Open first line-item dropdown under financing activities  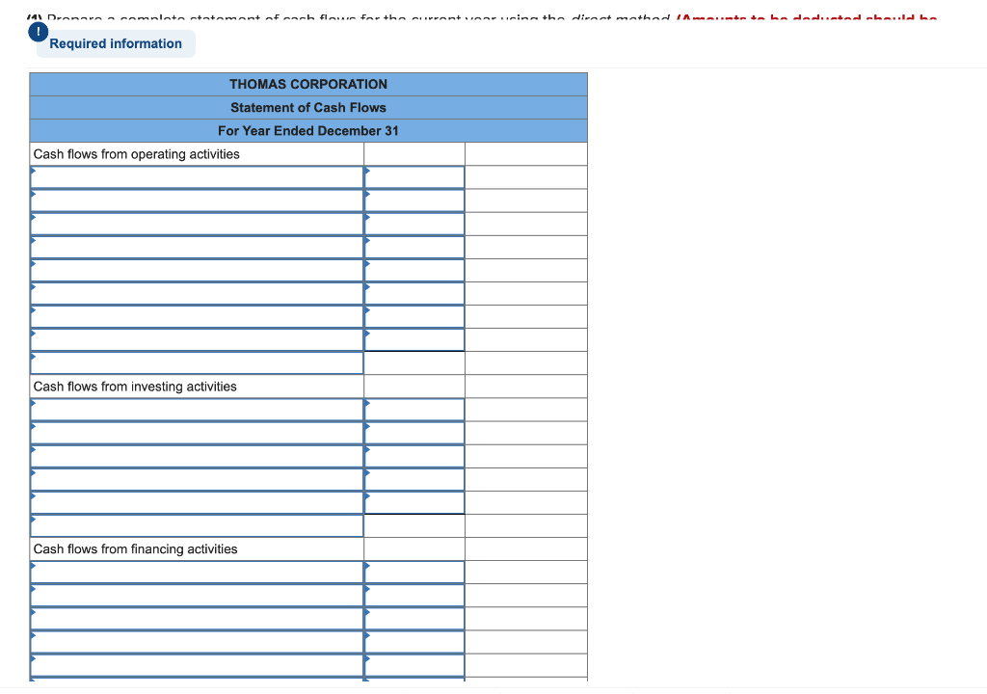pyautogui.click(x=197, y=573)
